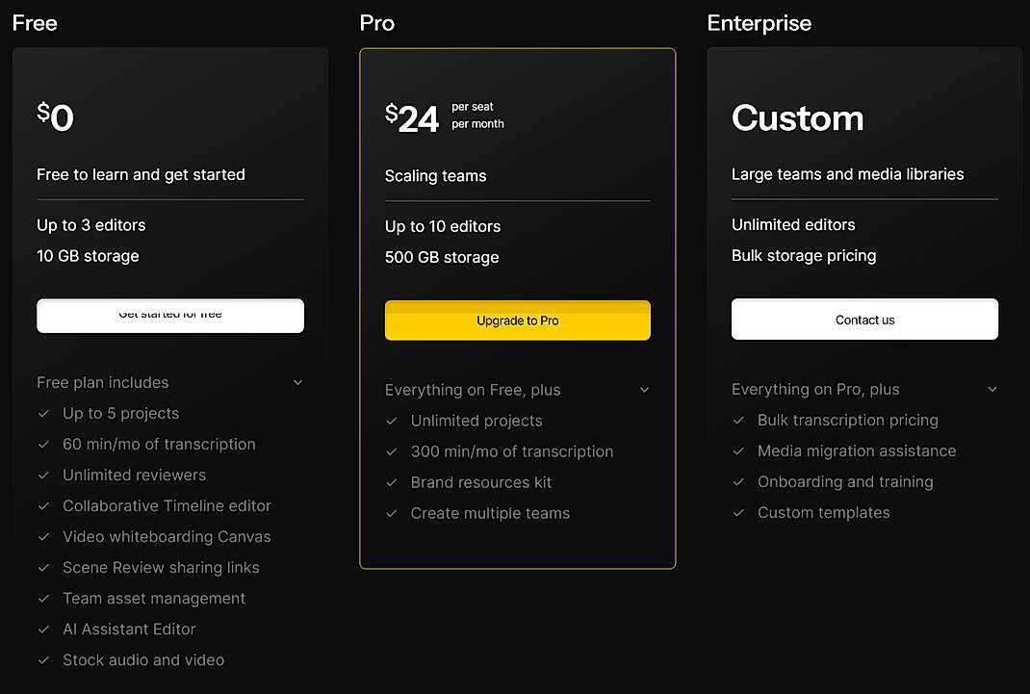Image resolution: width=1030 pixels, height=694 pixels.
Task: Click the Contact us button
Action: [x=863, y=320]
